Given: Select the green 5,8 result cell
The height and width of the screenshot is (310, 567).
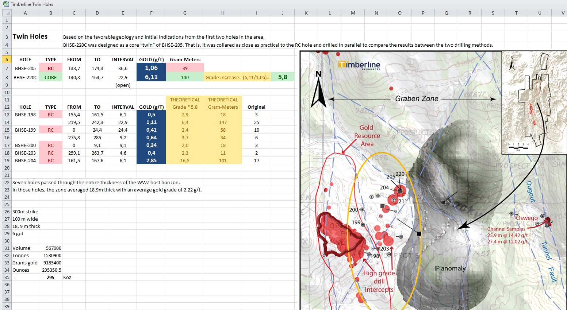Looking at the screenshot, I should pyautogui.click(x=283, y=77).
